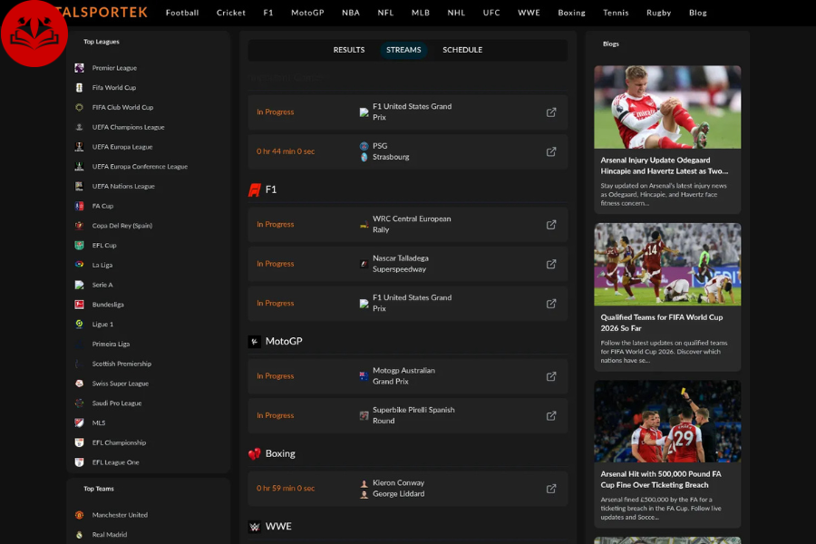
Task: Open the Scottish Premiership link
Action: point(121,364)
